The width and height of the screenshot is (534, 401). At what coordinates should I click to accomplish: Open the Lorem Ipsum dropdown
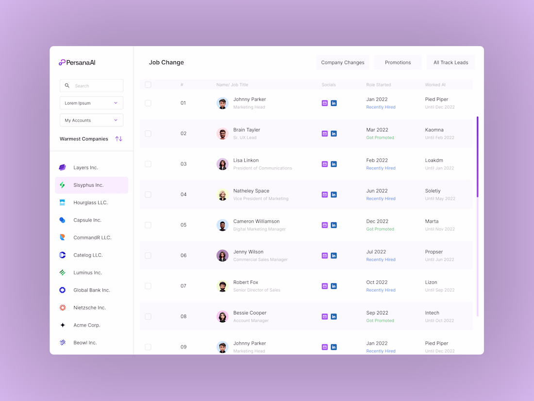click(x=91, y=103)
